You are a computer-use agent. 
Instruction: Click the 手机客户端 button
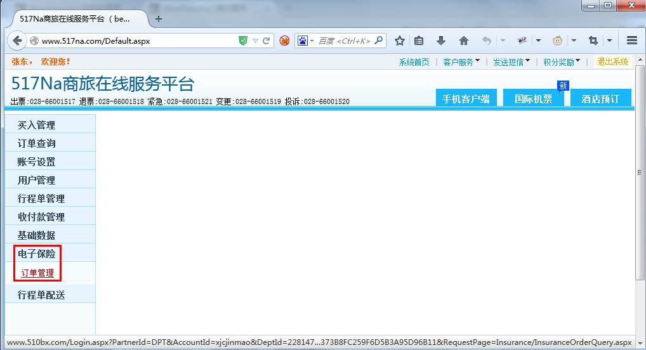466,98
